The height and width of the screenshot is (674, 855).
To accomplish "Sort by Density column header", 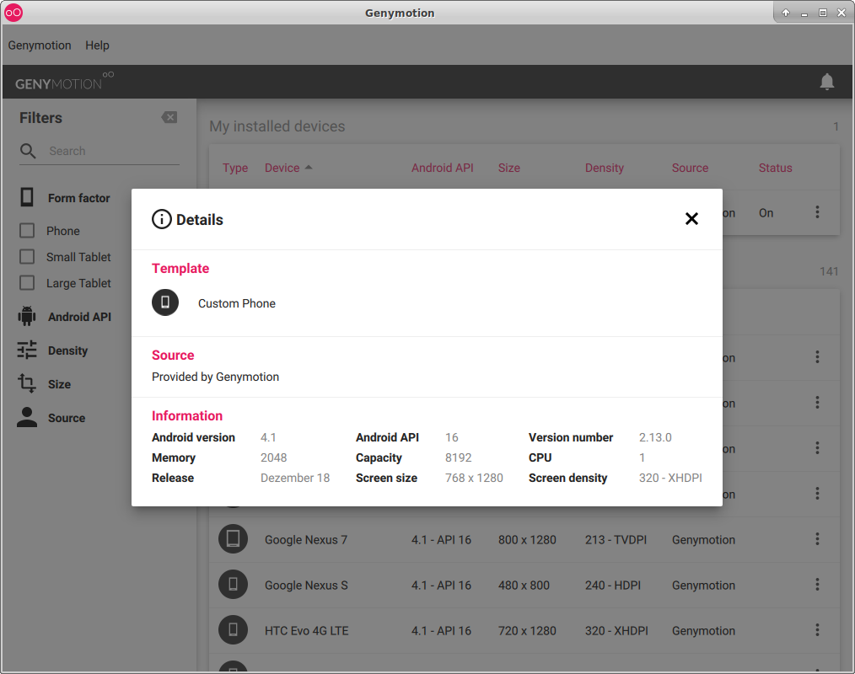I will click(x=605, y=168).
